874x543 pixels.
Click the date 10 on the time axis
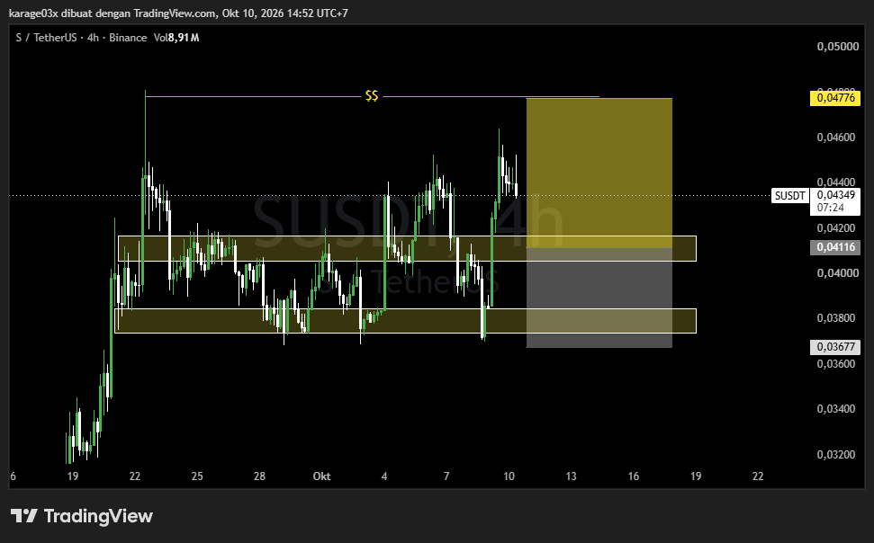click(509, 476)
